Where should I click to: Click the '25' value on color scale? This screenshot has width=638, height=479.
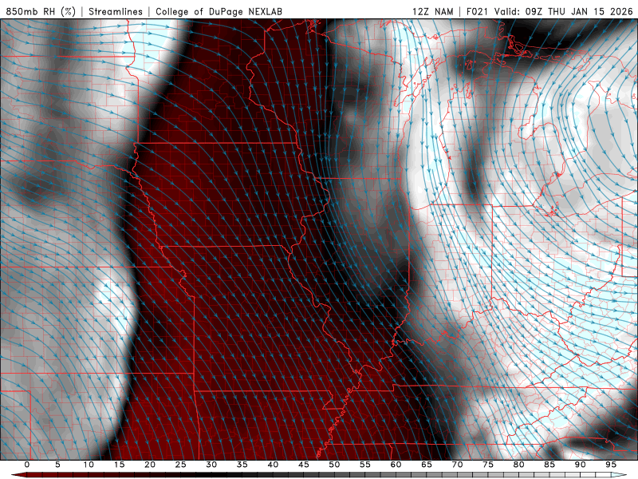(181, 465)
